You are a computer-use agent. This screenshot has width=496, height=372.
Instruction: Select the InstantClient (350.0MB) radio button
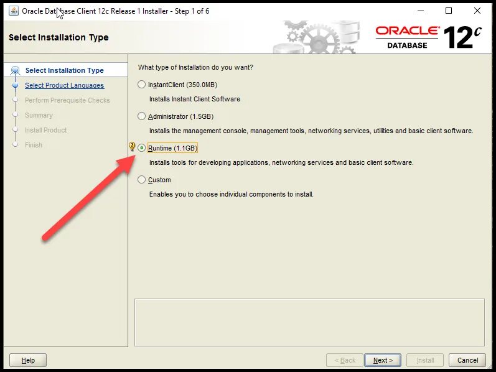pyautogui.click(x=141, y=85)
